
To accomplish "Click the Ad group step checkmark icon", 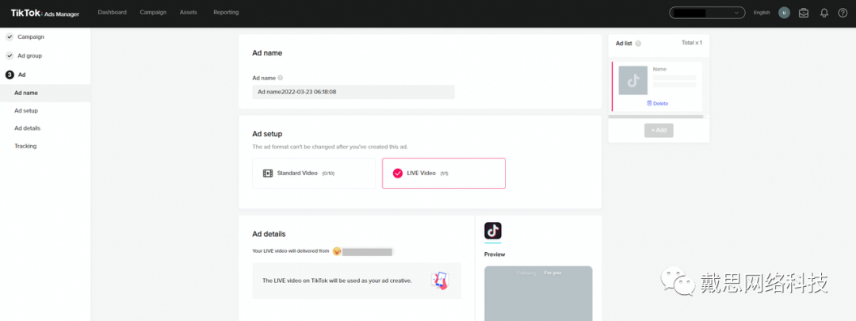I will (10, 55).
